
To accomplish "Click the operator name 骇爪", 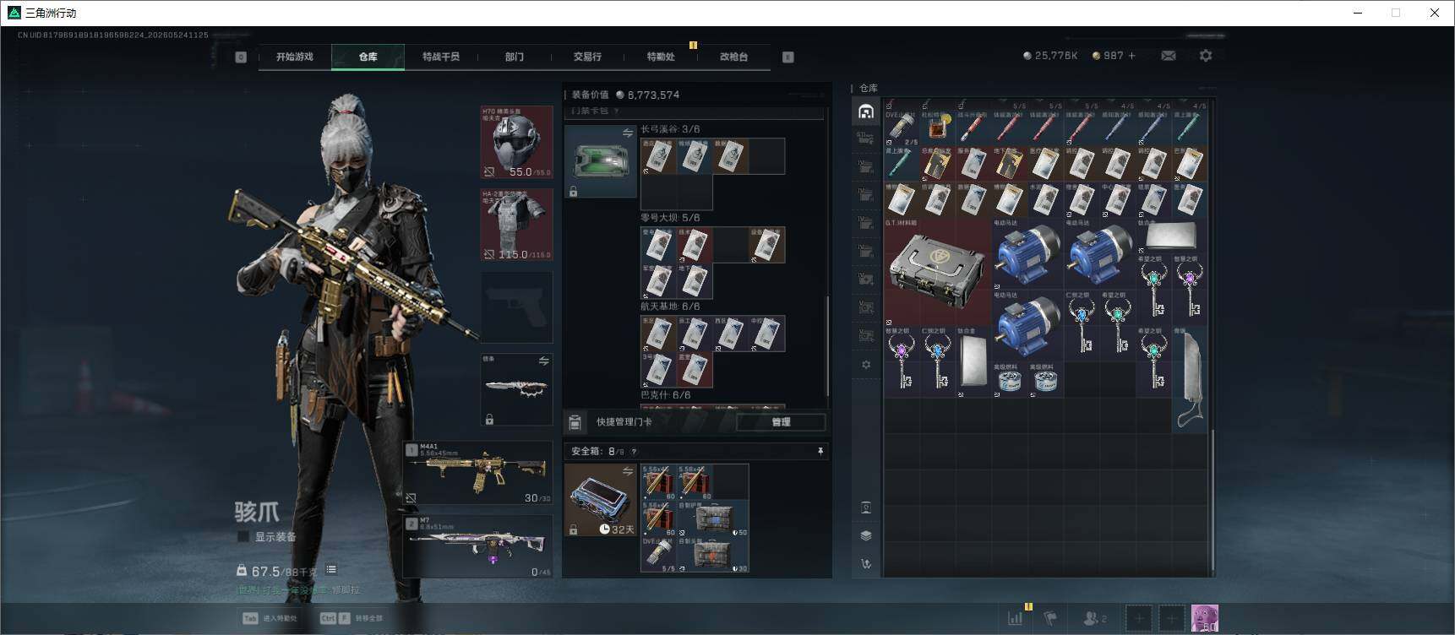I will tap(257, 512).
